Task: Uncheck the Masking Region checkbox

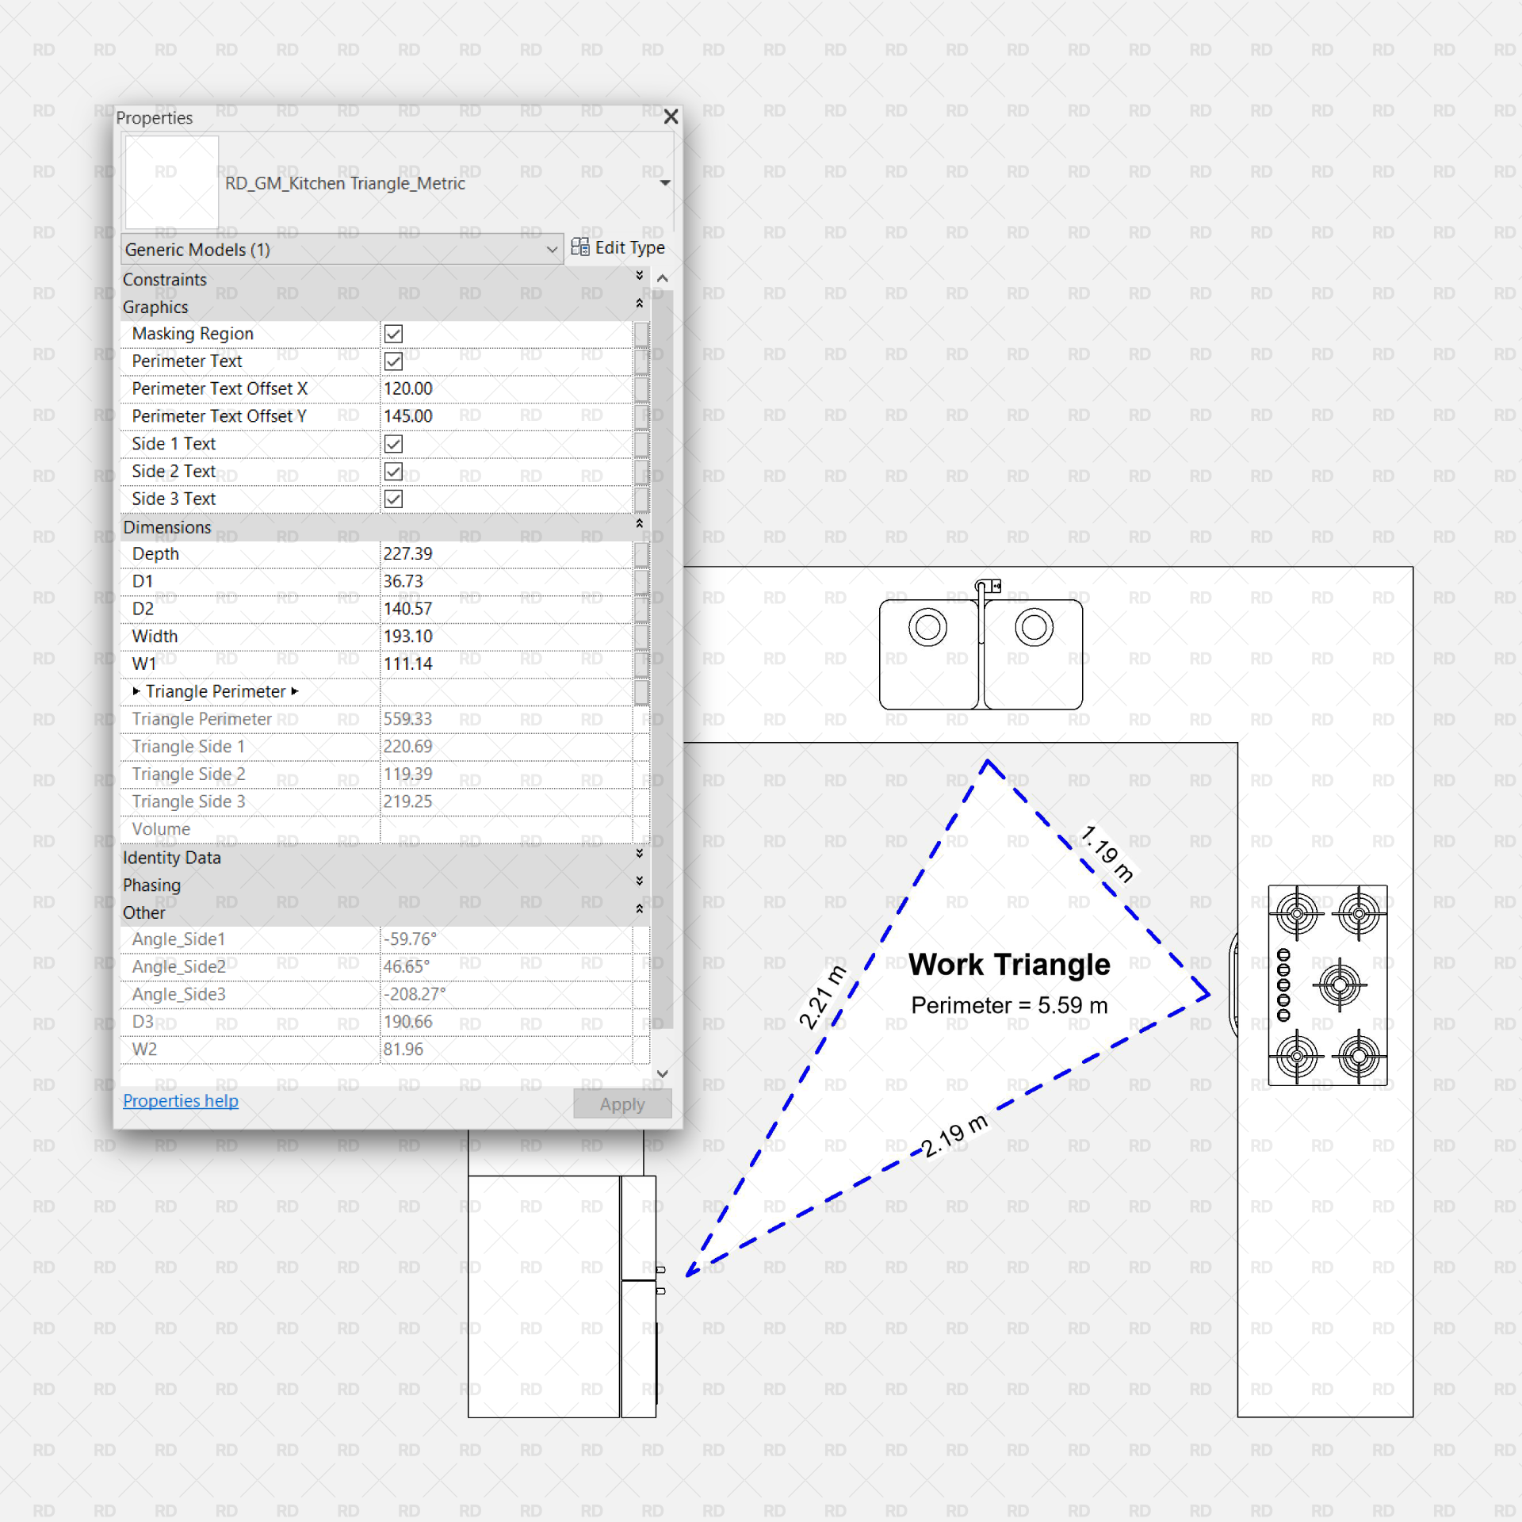Action: pyautogui.click(x=394, y=333)
